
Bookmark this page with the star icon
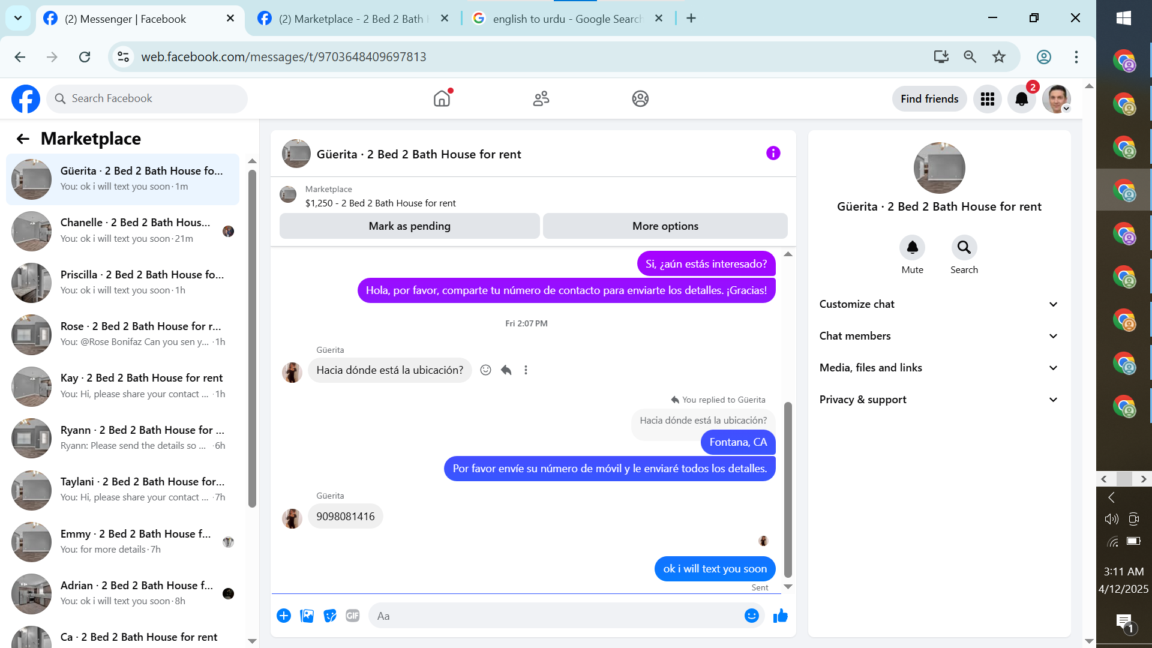coord(999,57)
